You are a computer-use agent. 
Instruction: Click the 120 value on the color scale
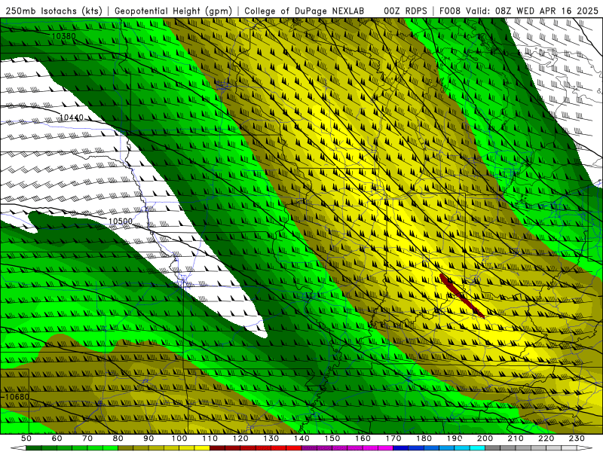pos(240,438)
